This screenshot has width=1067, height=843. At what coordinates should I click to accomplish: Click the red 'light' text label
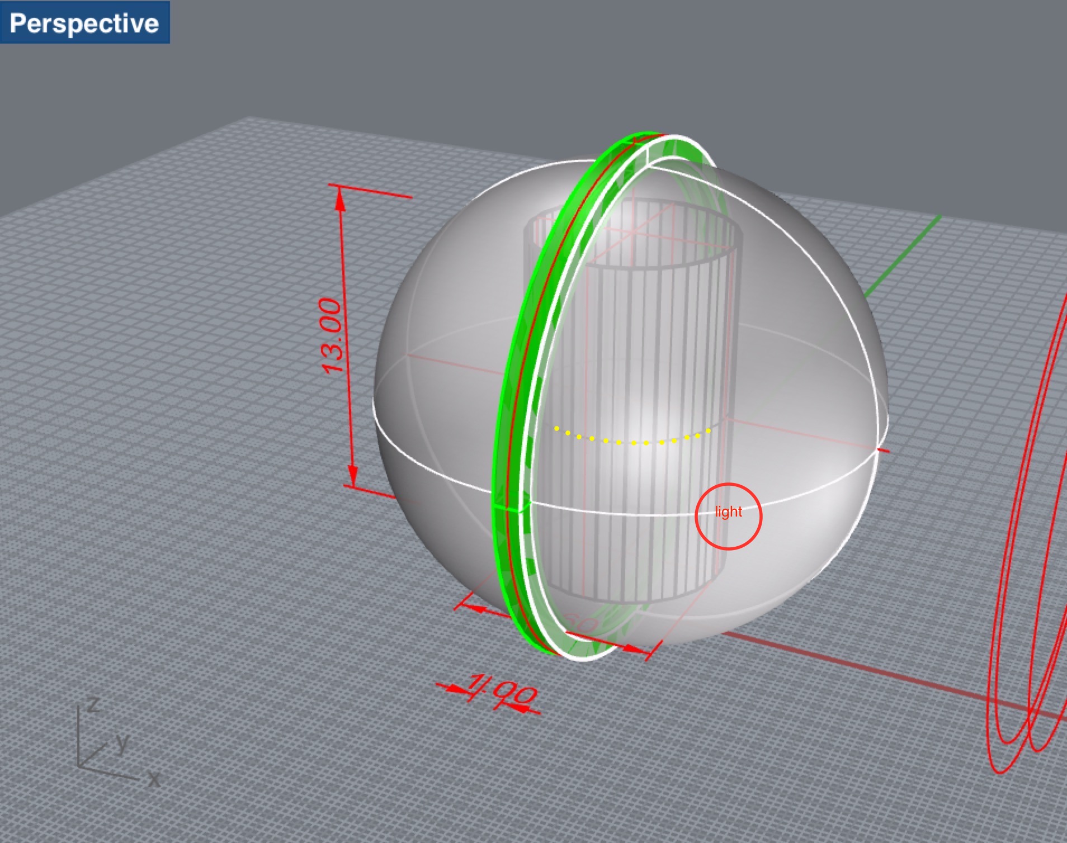pyautogui.click(x=728, y=512)
